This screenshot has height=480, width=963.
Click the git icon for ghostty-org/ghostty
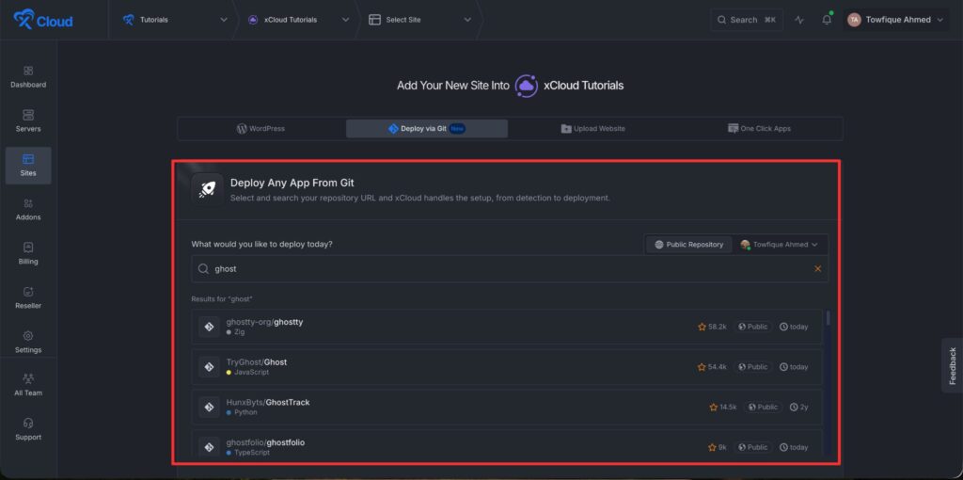(x=209, y=327)
